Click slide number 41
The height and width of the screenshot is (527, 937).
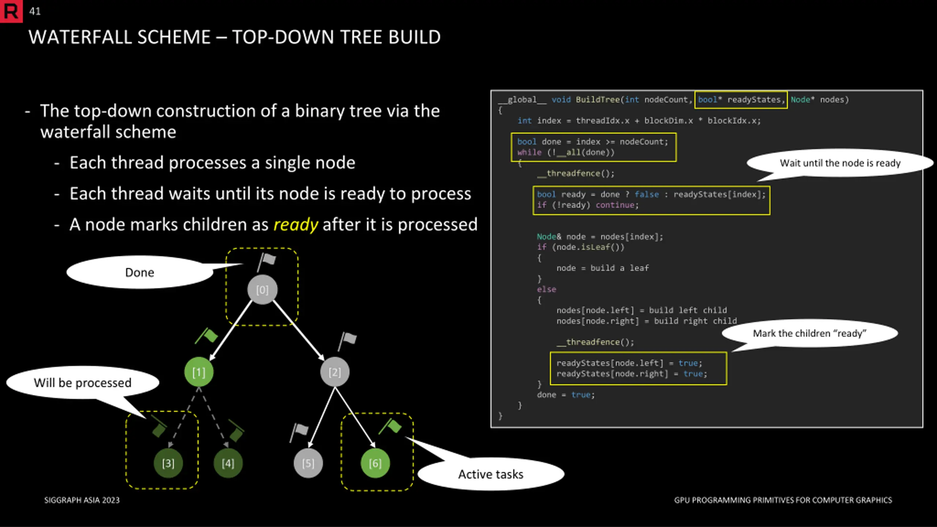(x=35, y=11)
